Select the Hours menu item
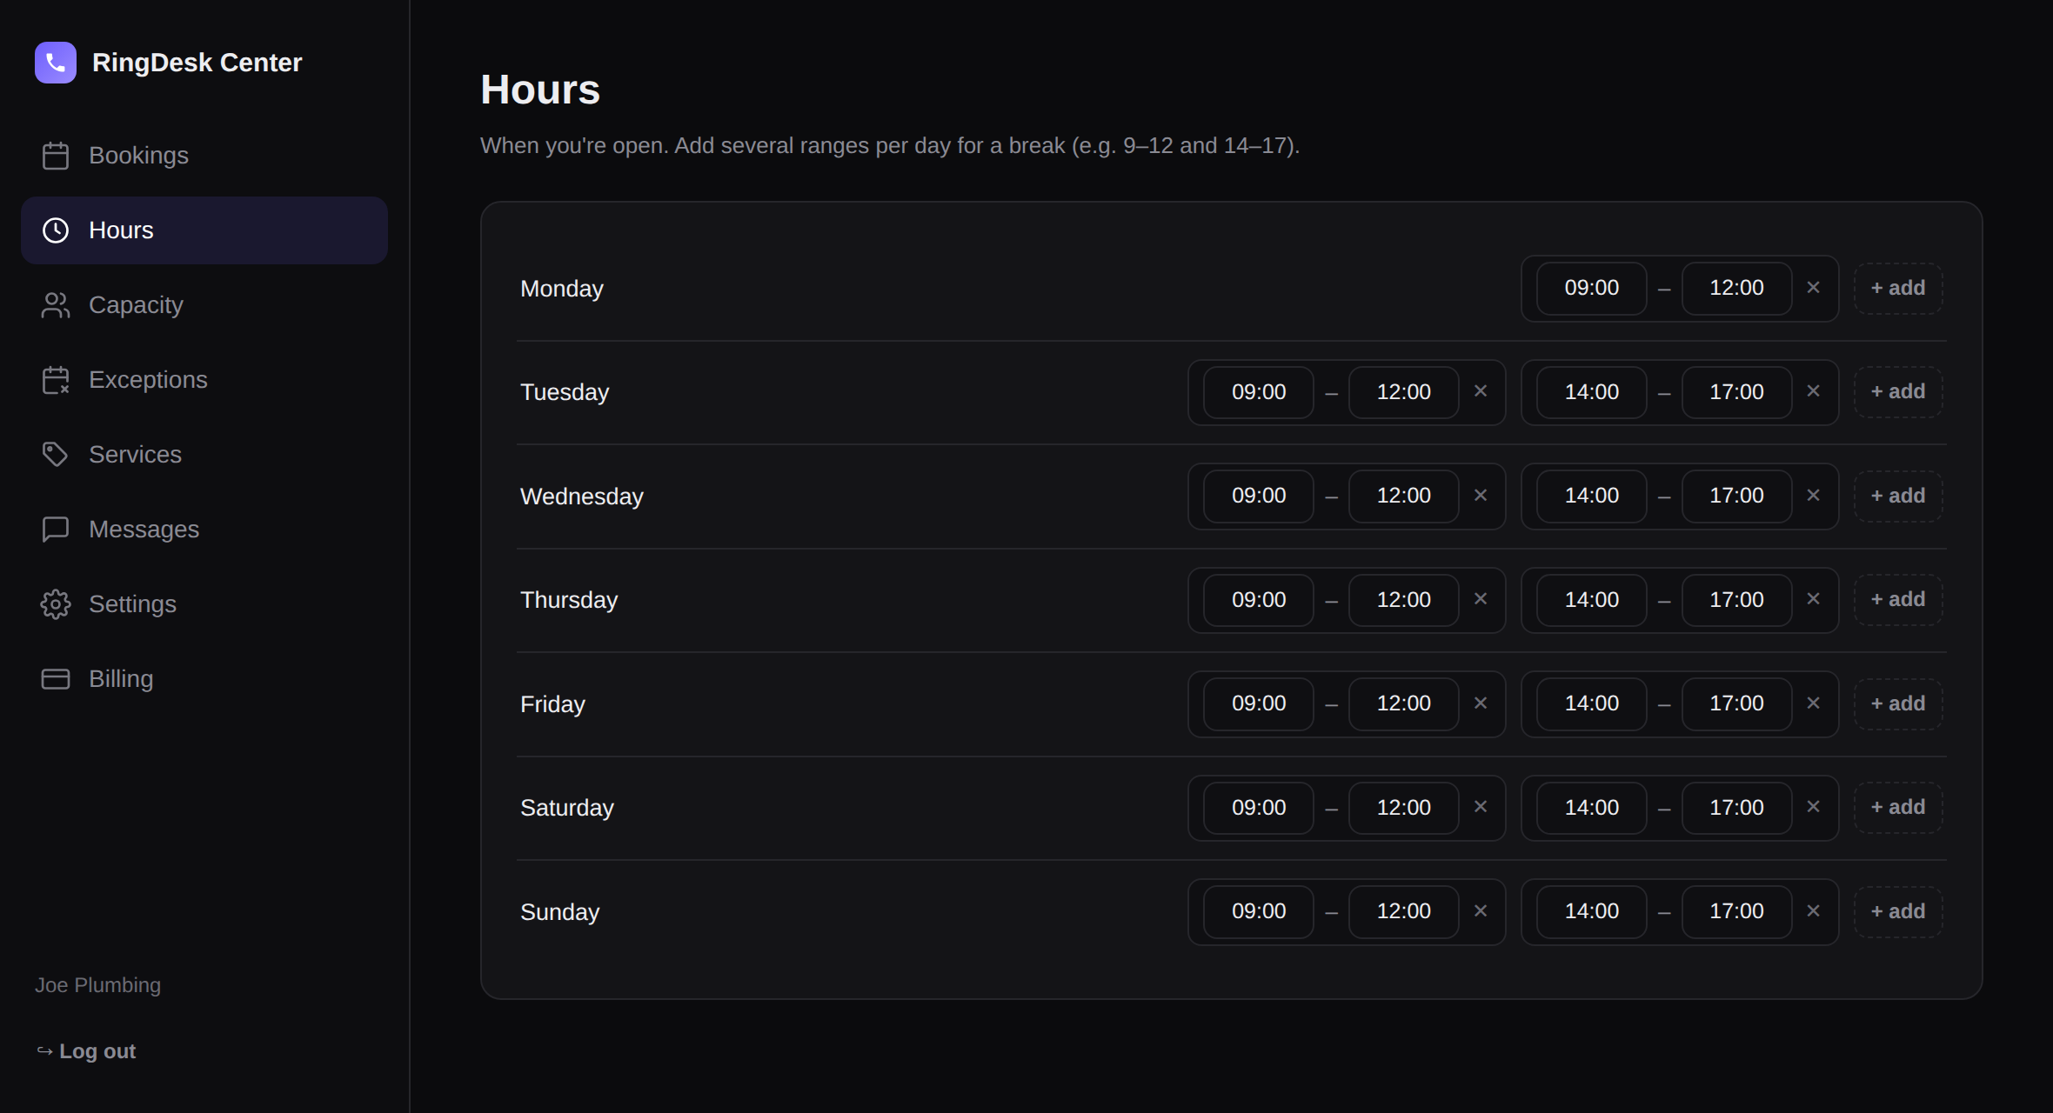The image size is (2053, 1113). [x=204, y=230]
